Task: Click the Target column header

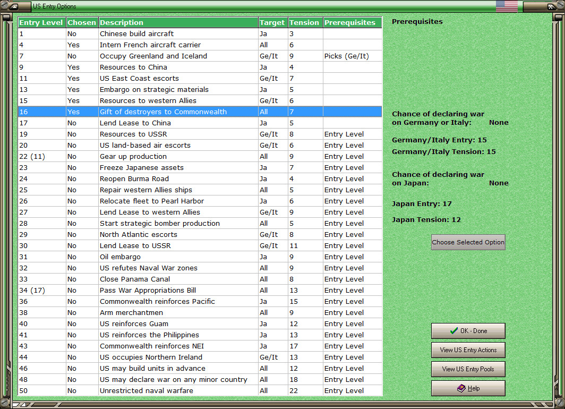Action: click(x=273, y=22)
